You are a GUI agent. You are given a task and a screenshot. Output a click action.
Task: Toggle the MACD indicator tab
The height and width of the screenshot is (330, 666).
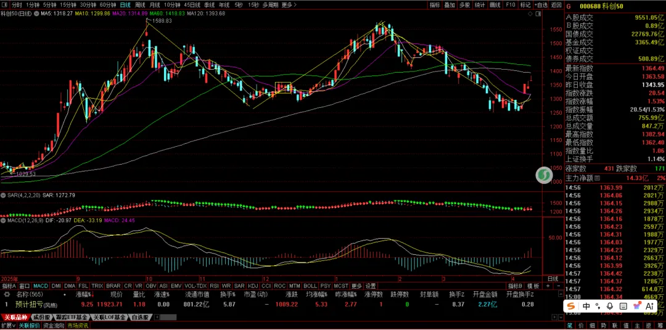(x=41, y=286)
